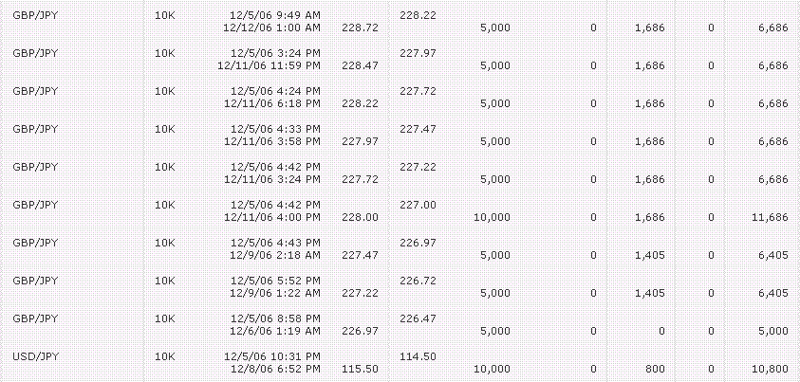Click the 114.50 bought price
The height and width of the screenshot is (382, 800).
pyautogui.click(x=418, y=356)
